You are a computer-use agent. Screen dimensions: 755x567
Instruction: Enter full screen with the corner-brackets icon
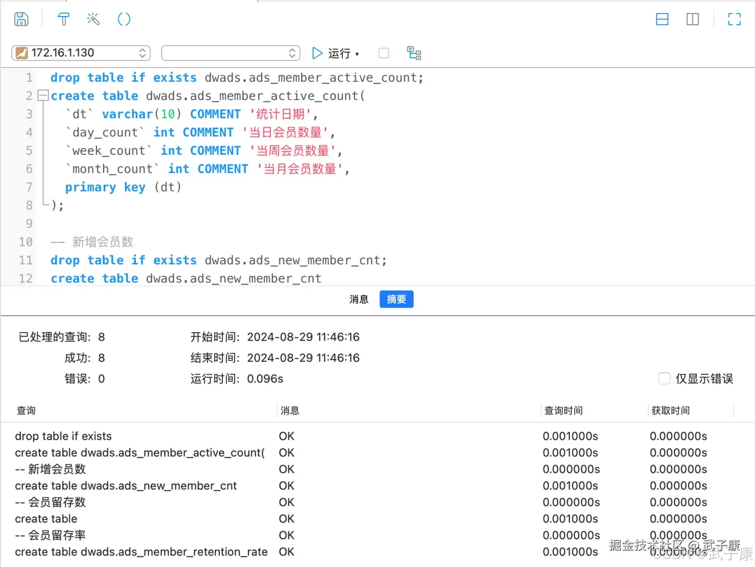click(734, 19)
